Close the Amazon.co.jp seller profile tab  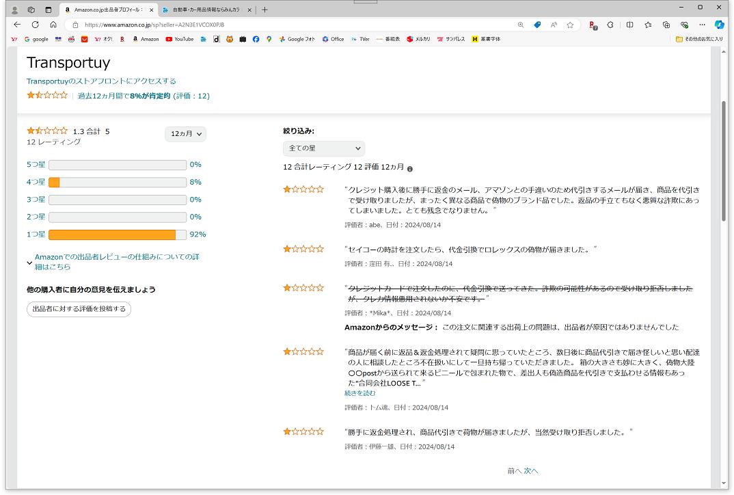151,10
